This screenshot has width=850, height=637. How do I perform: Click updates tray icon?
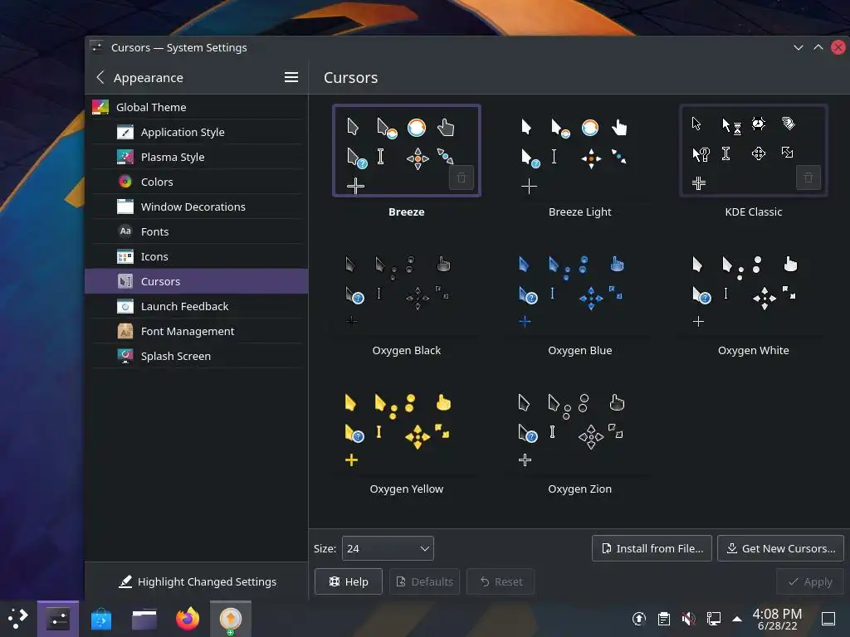tap(639, 619)
